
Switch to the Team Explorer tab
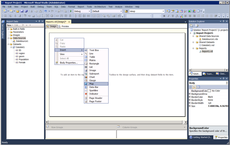208,74
